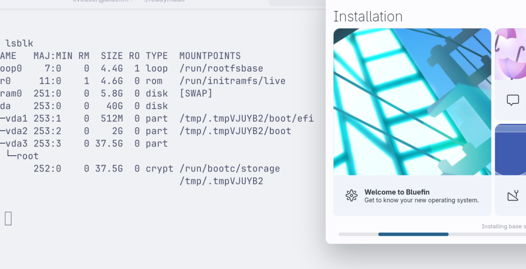Screen dimensions: 526x269
Task: Click the [SWAP] mountpoint entry
Action: (x=196, y=93)
